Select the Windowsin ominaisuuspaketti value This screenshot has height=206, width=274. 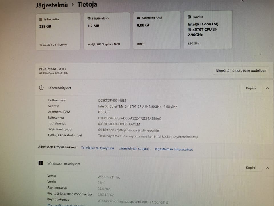[x=133, y=202]
